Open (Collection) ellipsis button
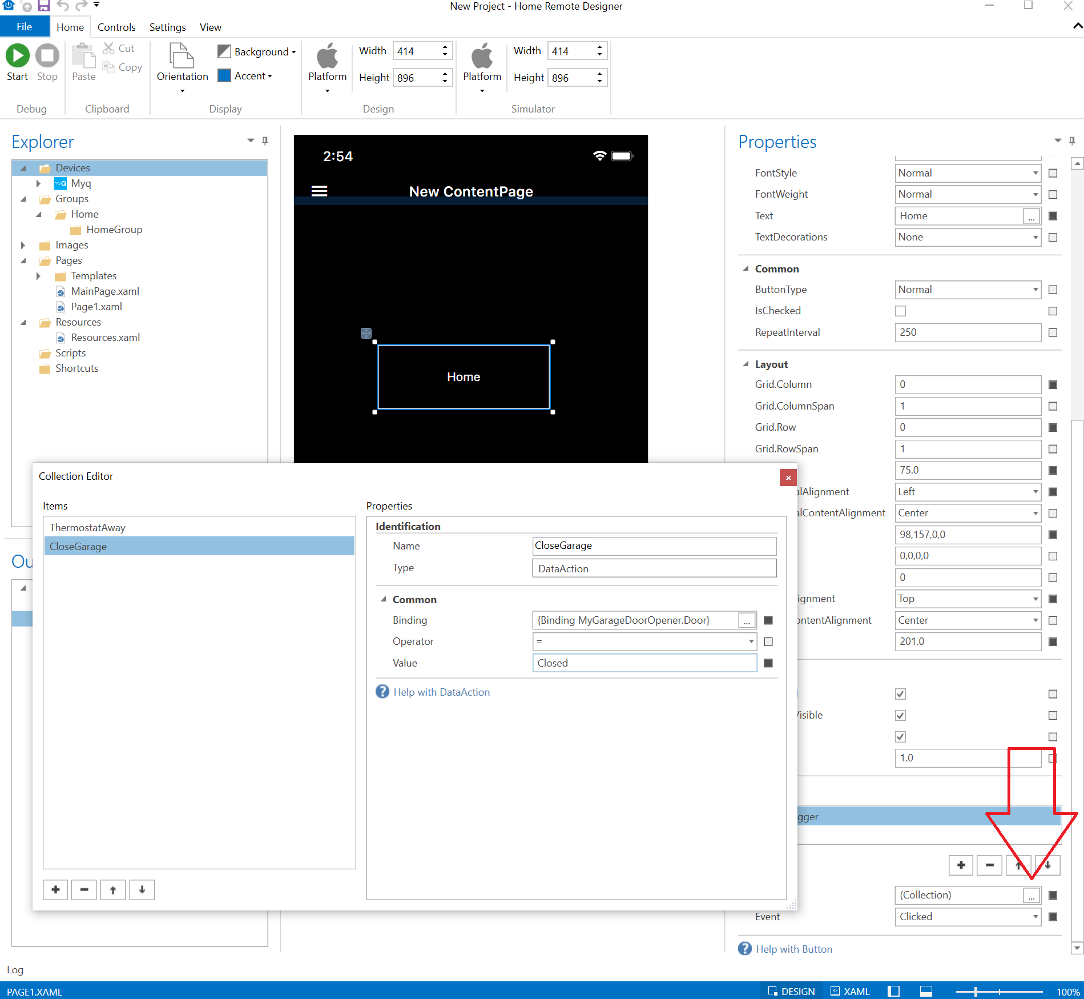1084x999 pixels. point(1031,895)
